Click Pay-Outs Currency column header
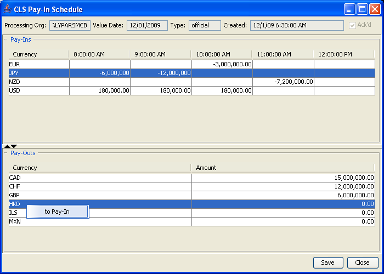Viewport: 384px width, 274px height. pyautogui.click(x=100, y=168)
